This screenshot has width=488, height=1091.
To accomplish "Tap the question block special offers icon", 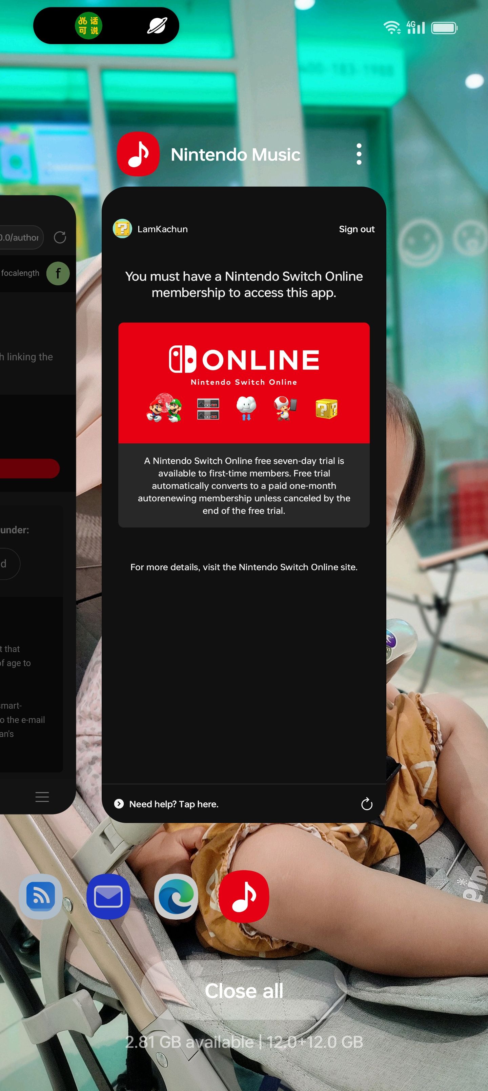I will (x=326, y=409).
